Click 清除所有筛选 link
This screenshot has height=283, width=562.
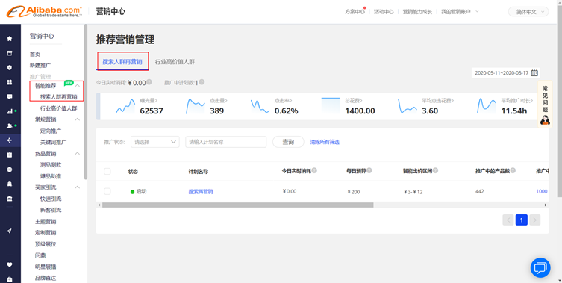pos(325,142)
